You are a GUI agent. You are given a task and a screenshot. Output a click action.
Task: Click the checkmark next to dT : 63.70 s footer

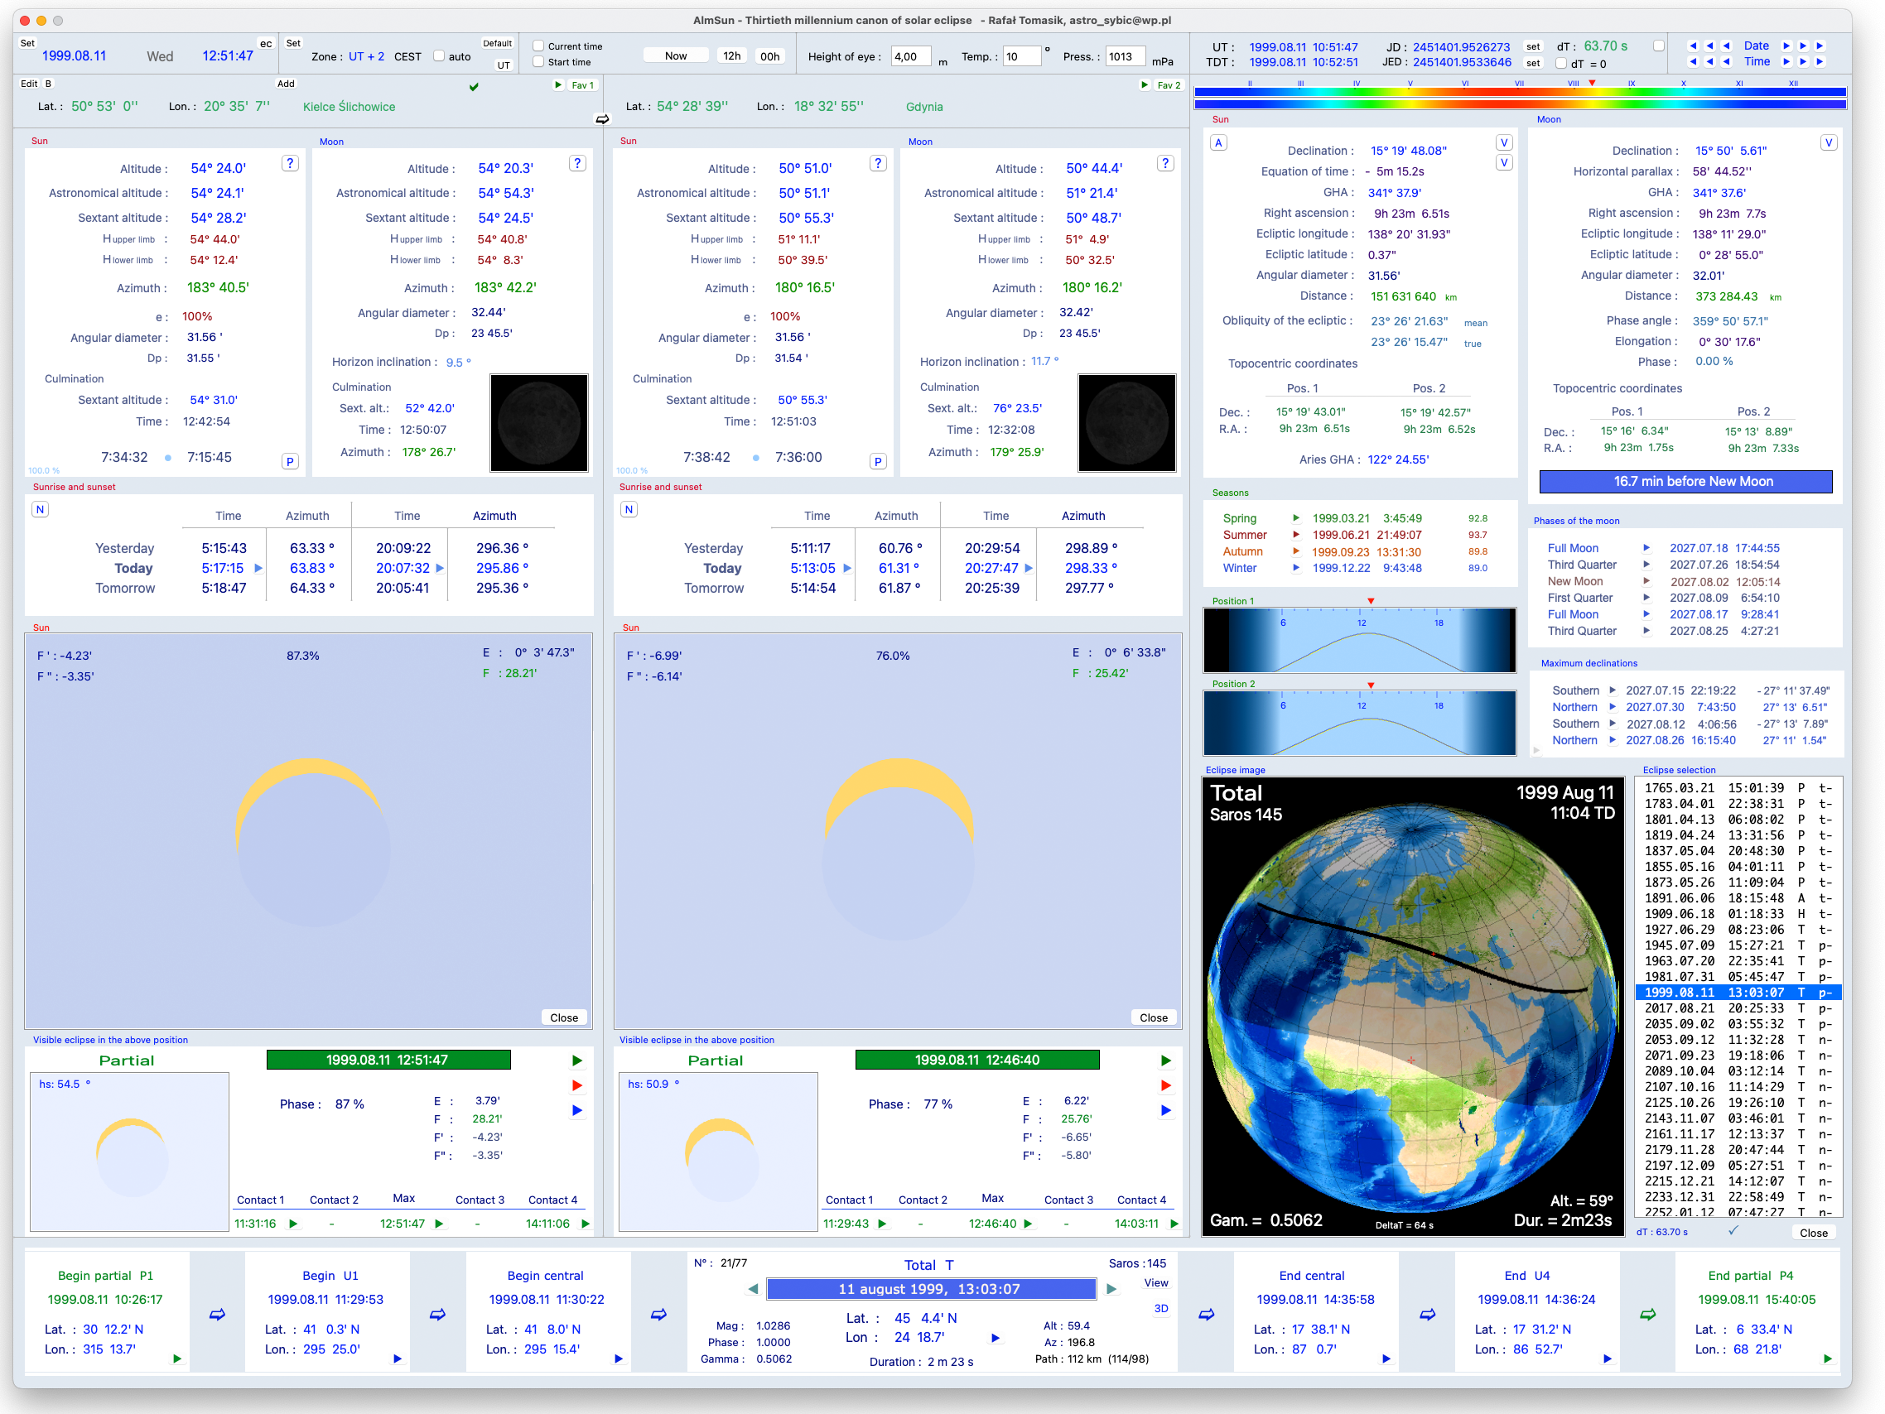tap(1733, 1231)
